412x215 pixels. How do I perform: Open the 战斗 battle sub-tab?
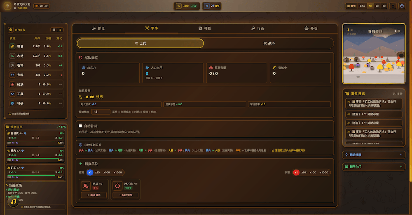[x=268, y=43]
